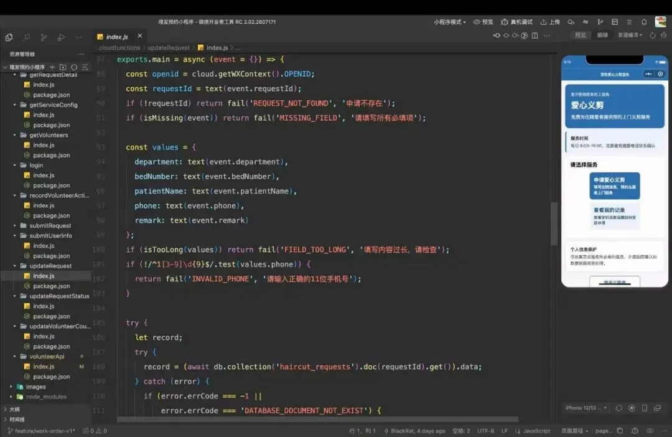Screen dimensions: 672x437
Task: Click the 预览 eye preview button in toolbar
Action: click(483, 22)
